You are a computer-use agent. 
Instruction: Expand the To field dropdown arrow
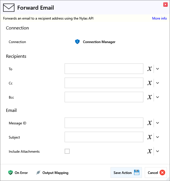click(158, 69)
